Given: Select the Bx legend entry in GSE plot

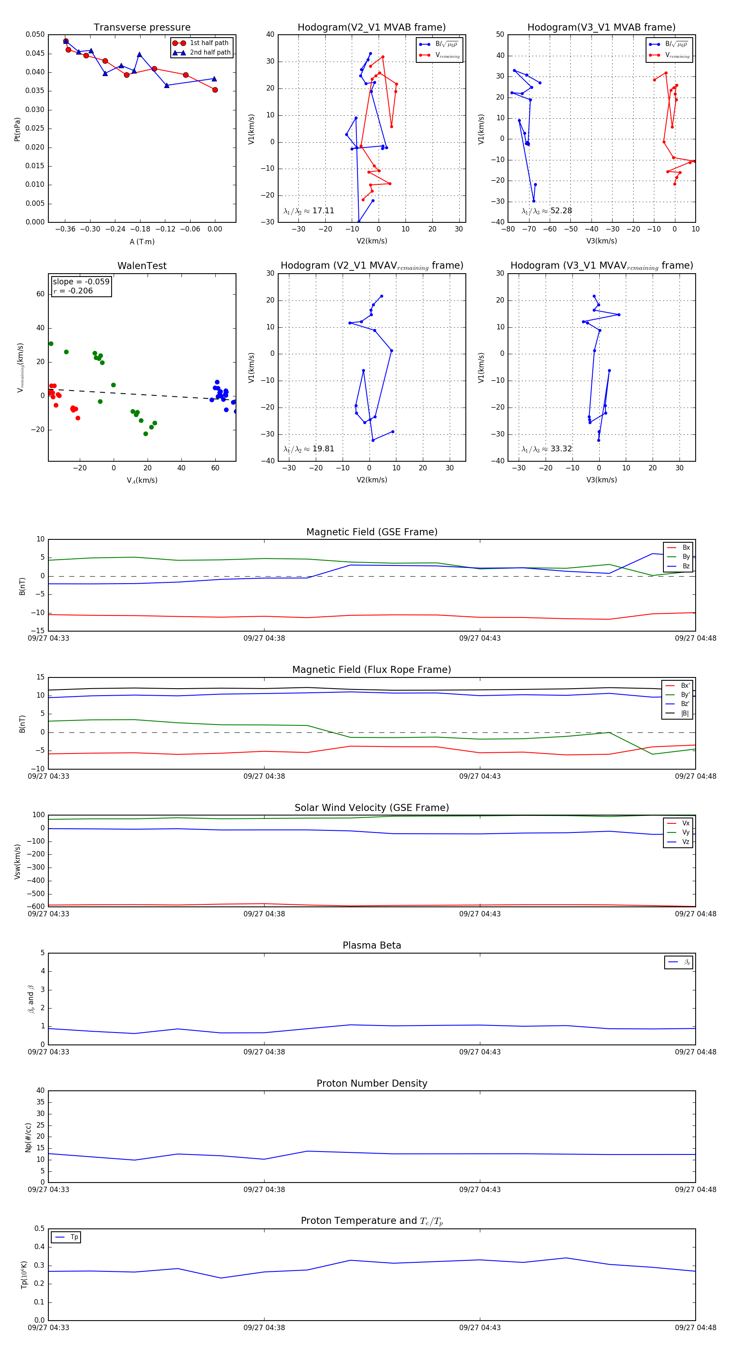Looking at the screenshot, I should point(678,548).
